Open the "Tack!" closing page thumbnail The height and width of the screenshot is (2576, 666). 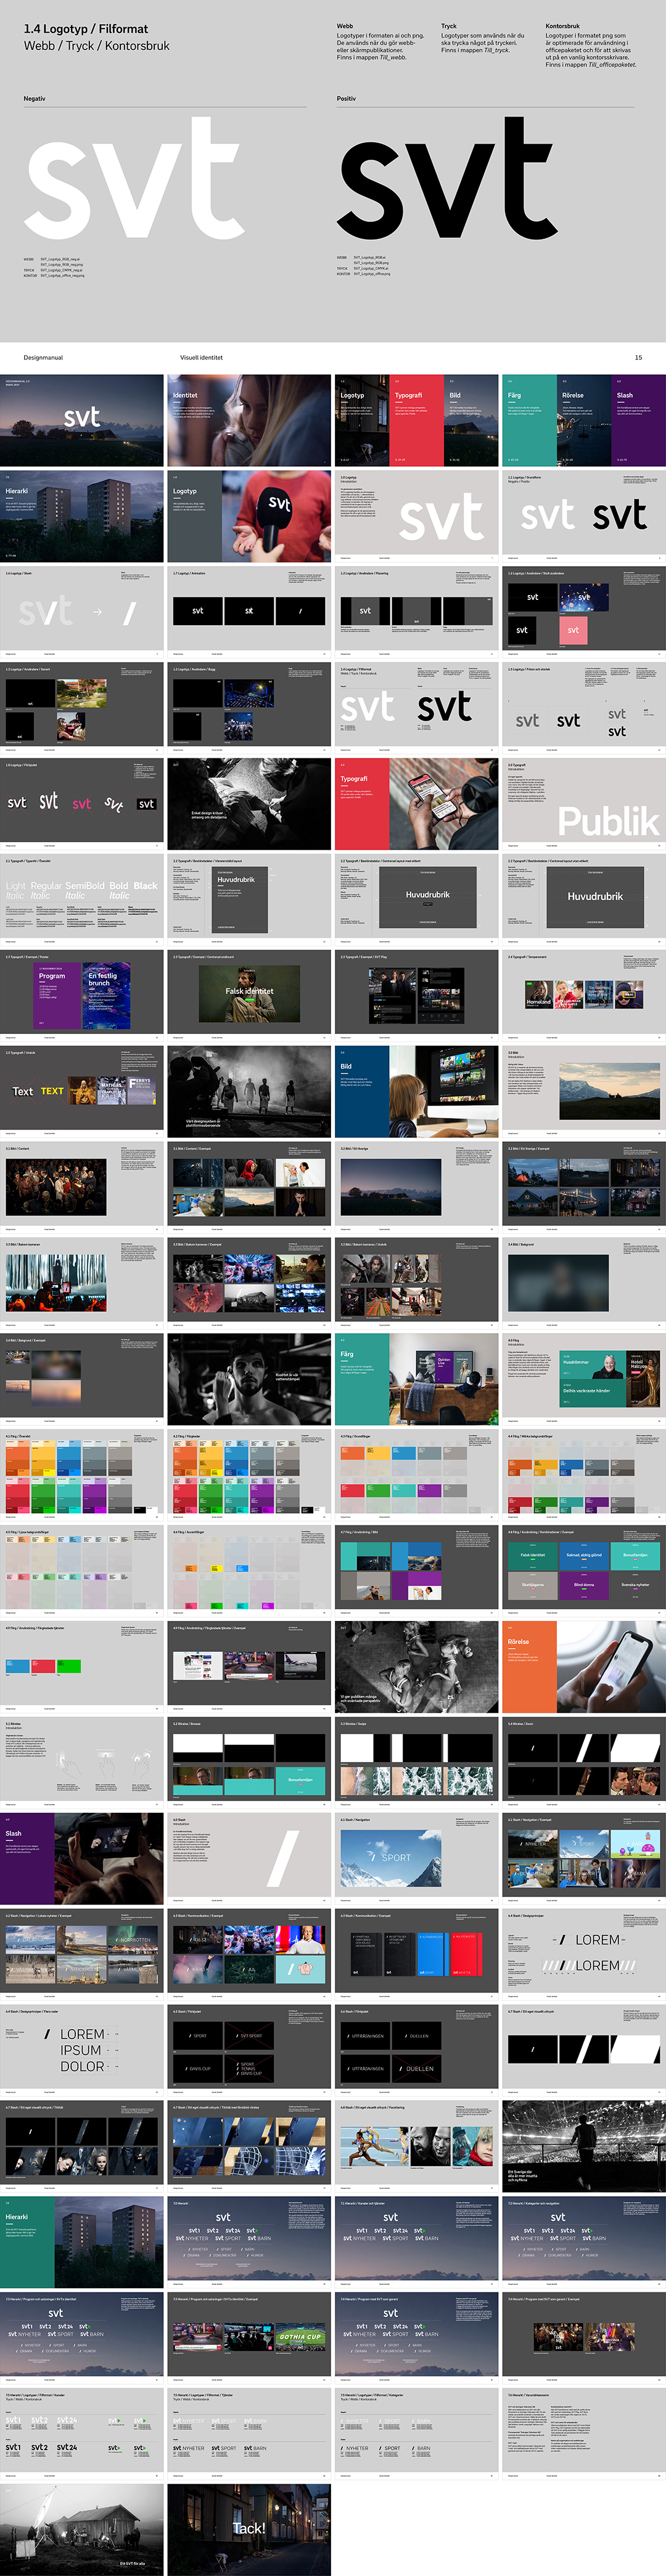click(x=249, y=2530)
